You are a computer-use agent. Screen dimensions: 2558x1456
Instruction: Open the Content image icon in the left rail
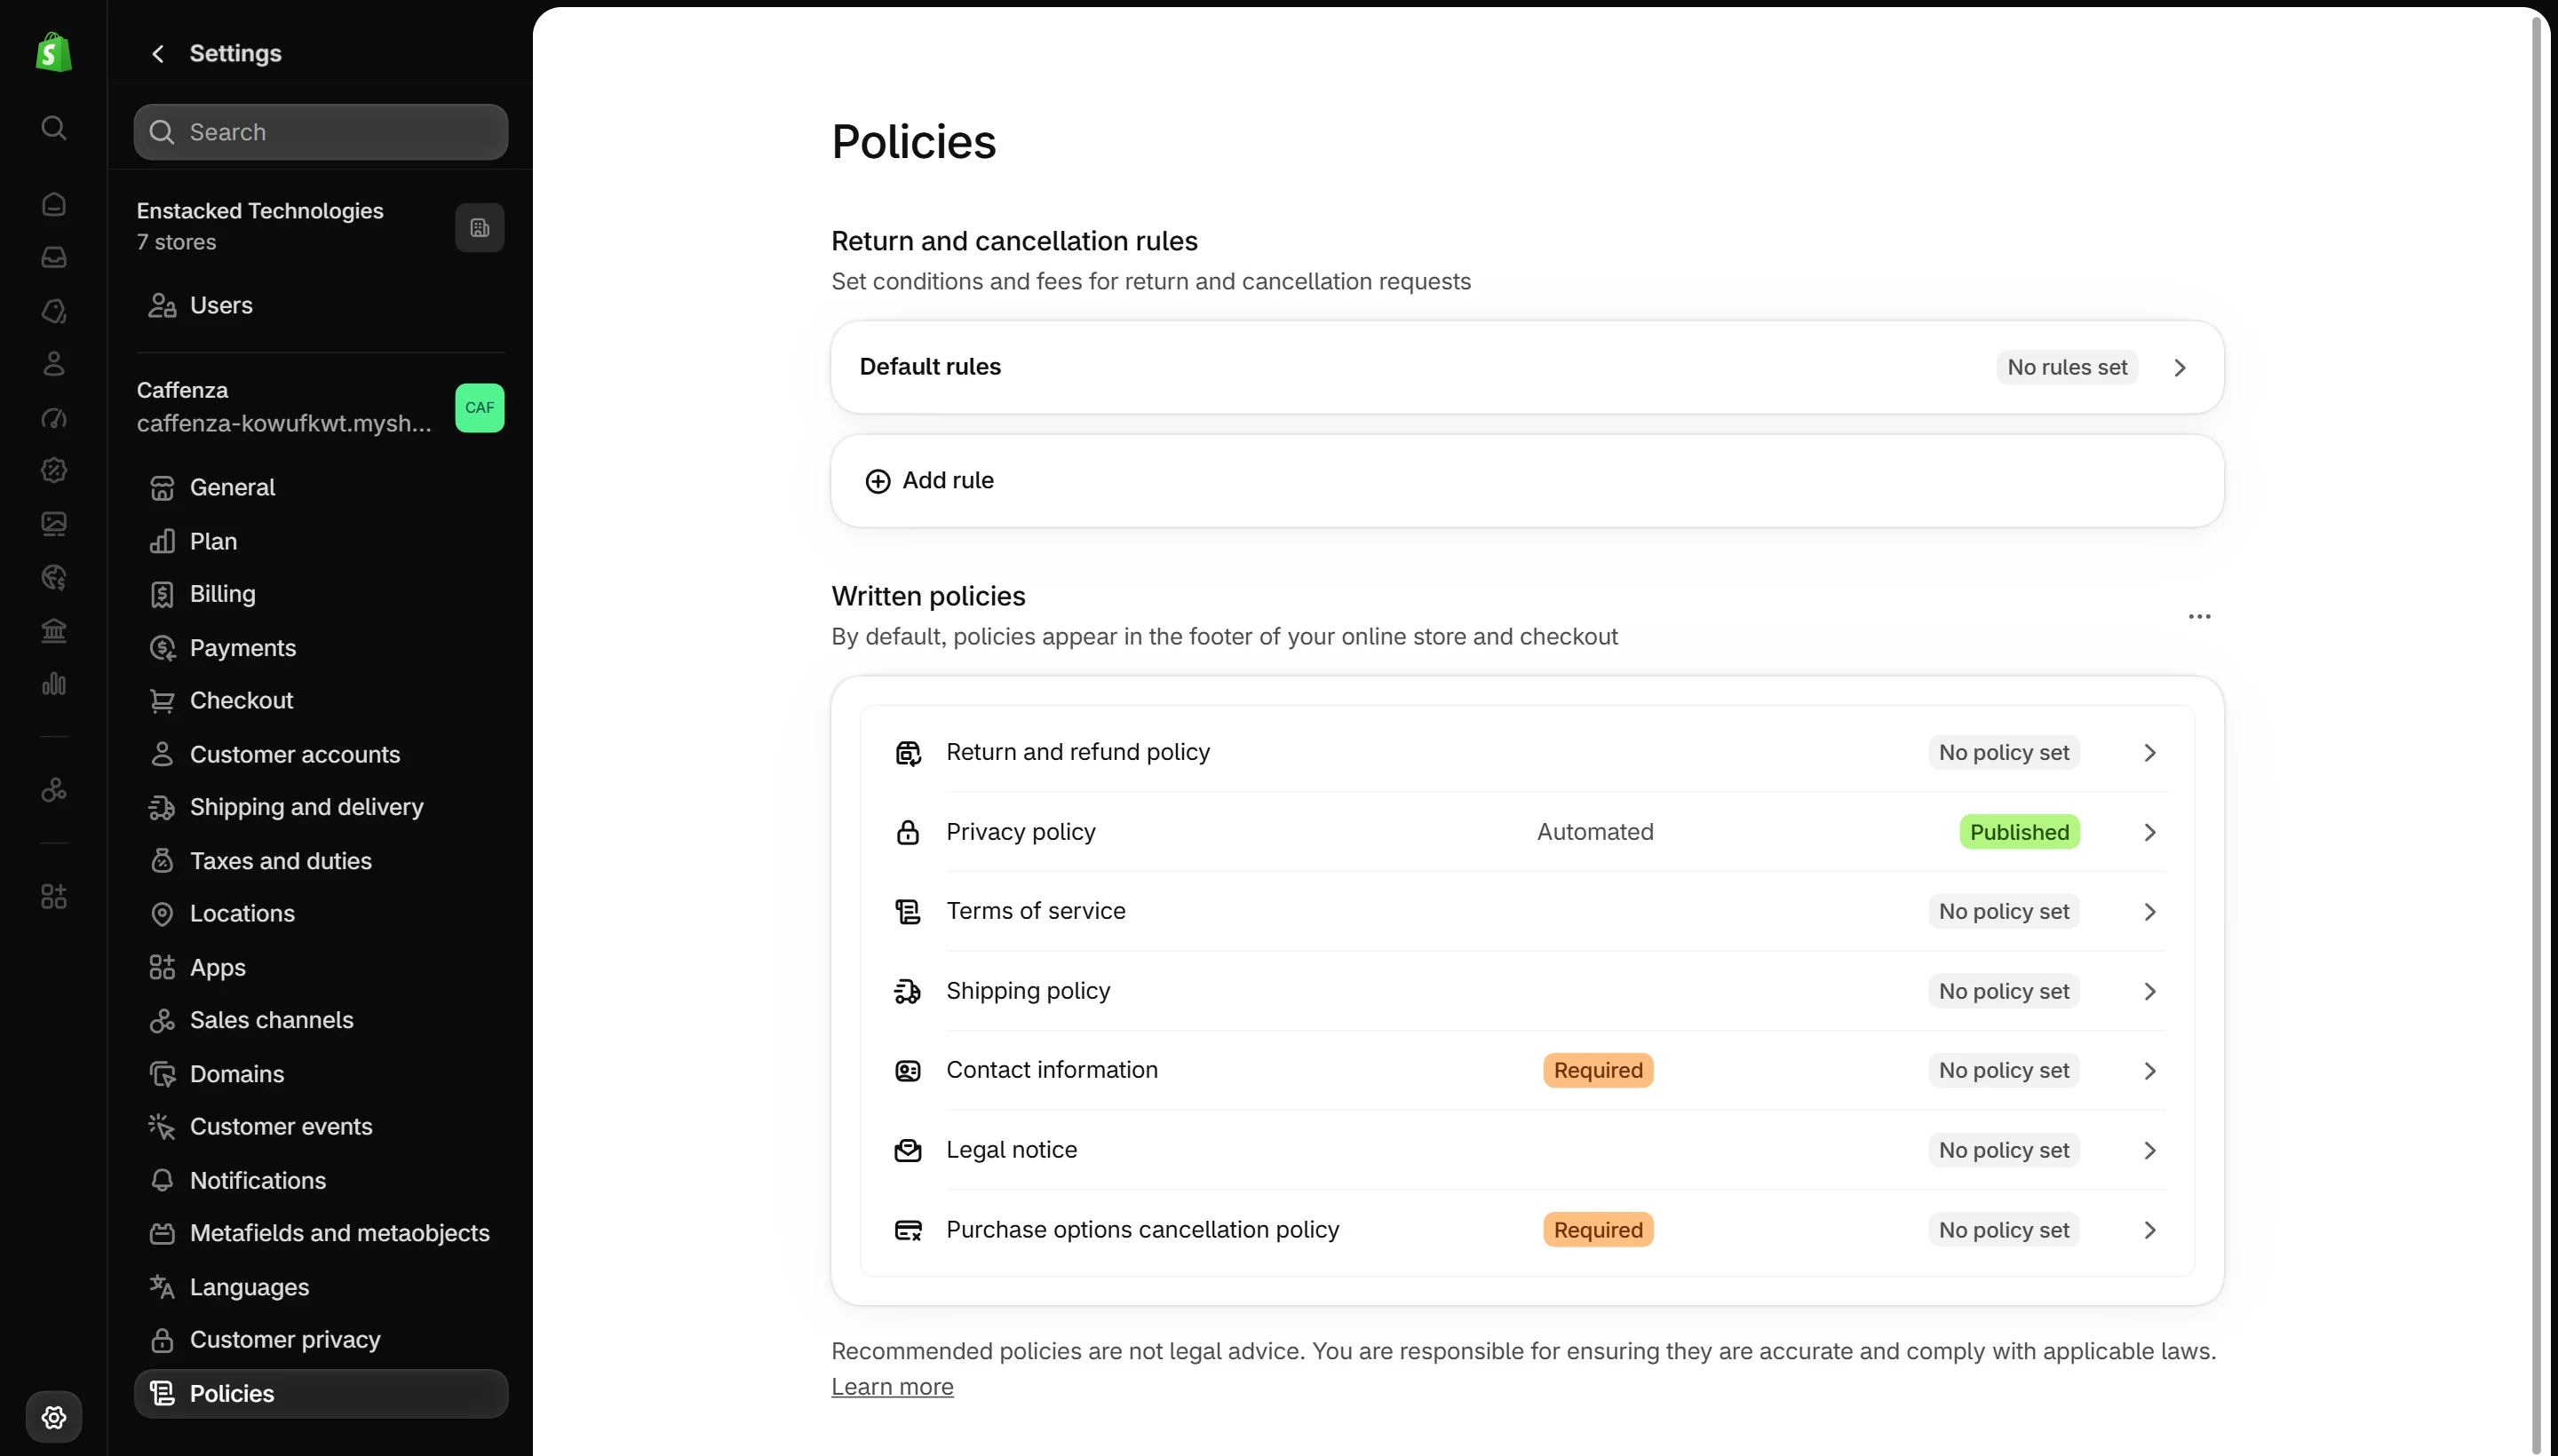point(54,524)
